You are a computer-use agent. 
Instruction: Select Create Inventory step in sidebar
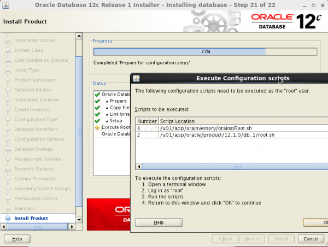click(x=33, y=110)
